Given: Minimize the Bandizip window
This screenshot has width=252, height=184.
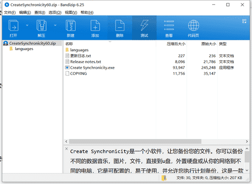Looking at the screenshot, I should coord(214,5).
